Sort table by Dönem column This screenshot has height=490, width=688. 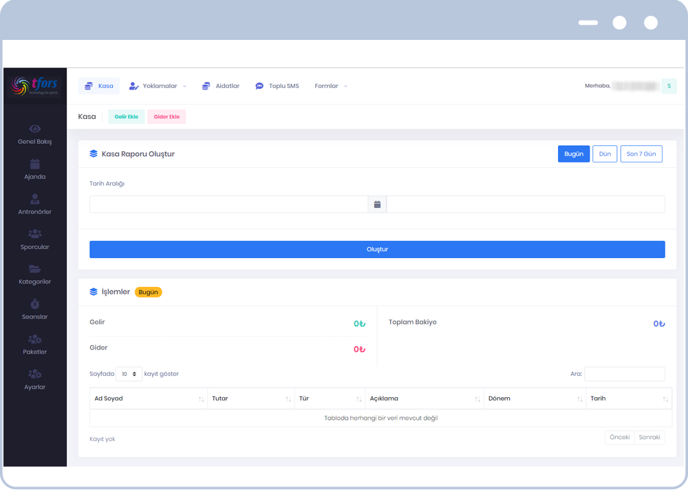point(535,398)
